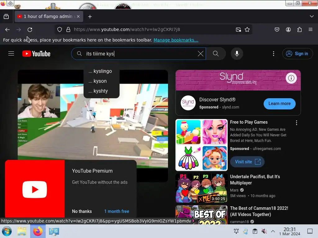Open the clock showing 20:31
This screenshot has height=238, width=318.
point(289,231)
